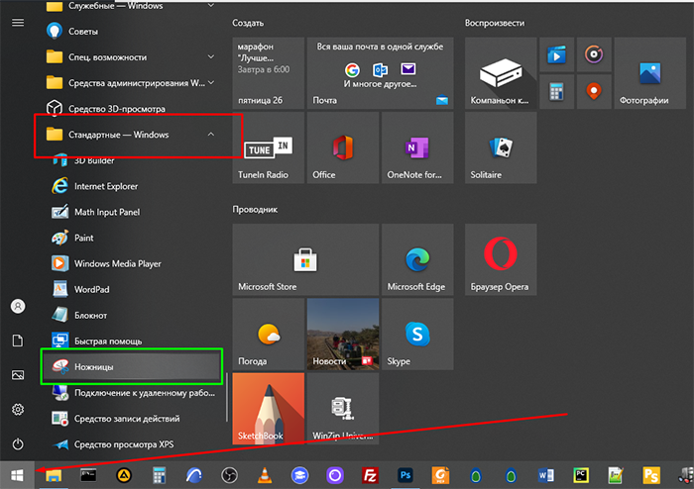Open the Ножницы (Snipping Tool) app
The image size is (694, 489).
[132, 366]
